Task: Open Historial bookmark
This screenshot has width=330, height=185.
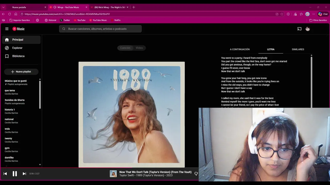Action: [x=50, y=20]
